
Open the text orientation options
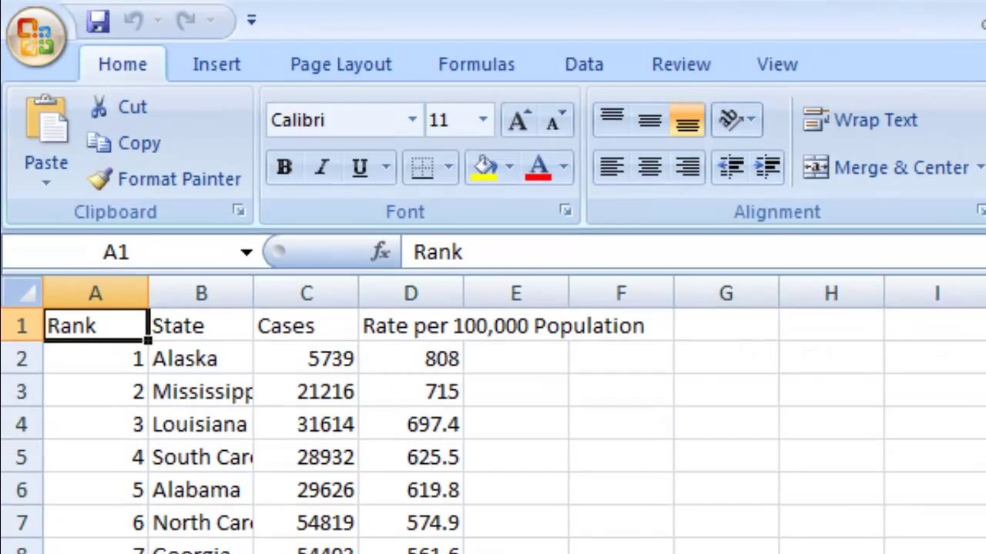pos(736,120)
